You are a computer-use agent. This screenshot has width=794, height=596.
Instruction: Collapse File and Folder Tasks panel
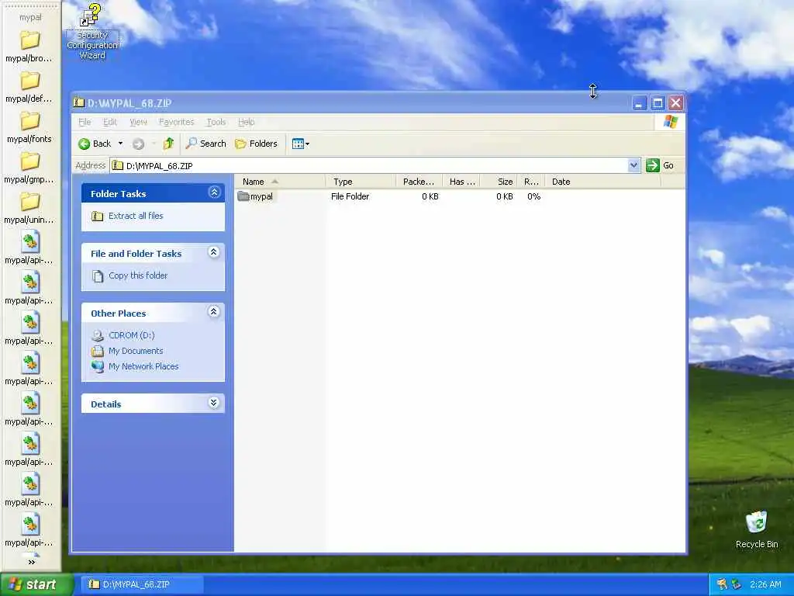point(214,252)
